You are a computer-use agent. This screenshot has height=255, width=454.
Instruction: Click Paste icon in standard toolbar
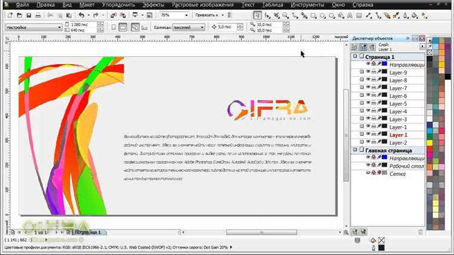coord(68,15)
